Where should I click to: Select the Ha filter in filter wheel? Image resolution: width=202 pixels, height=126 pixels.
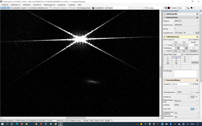click(x=168, y=61)
